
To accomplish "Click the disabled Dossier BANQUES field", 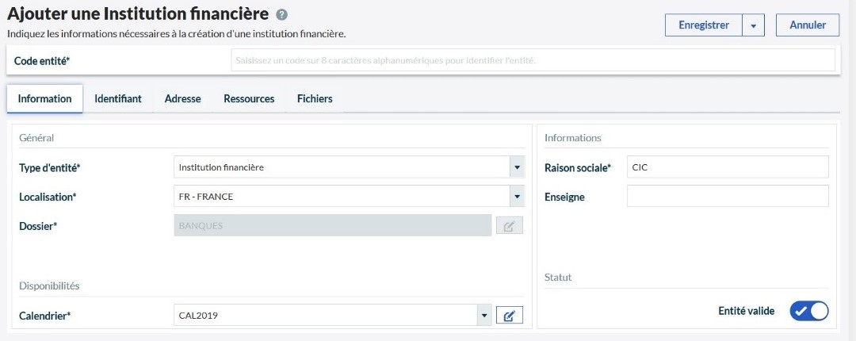I will [x=332, y=226].
